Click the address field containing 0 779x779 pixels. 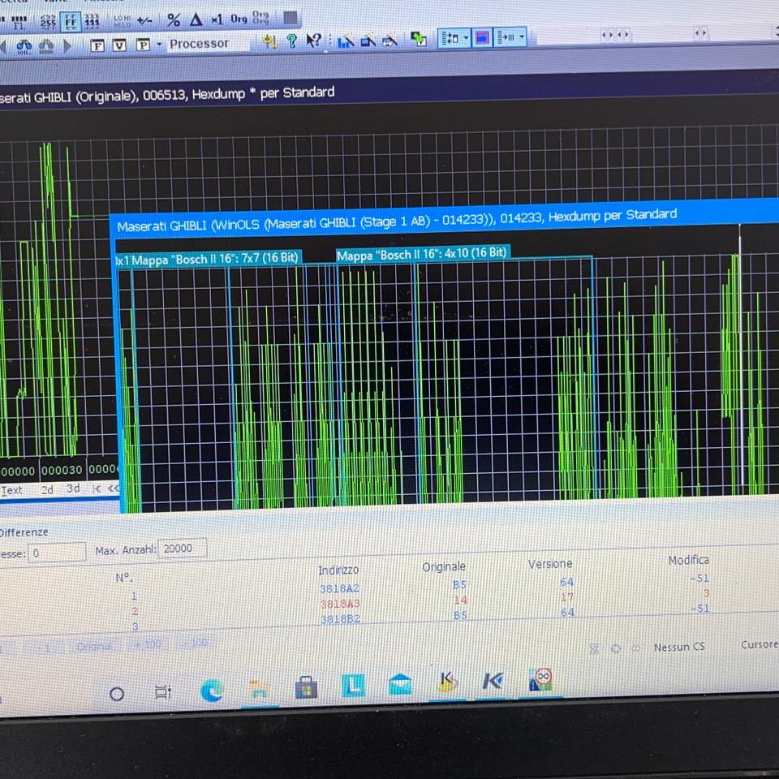pyautogui.click(x=57, y=553)
